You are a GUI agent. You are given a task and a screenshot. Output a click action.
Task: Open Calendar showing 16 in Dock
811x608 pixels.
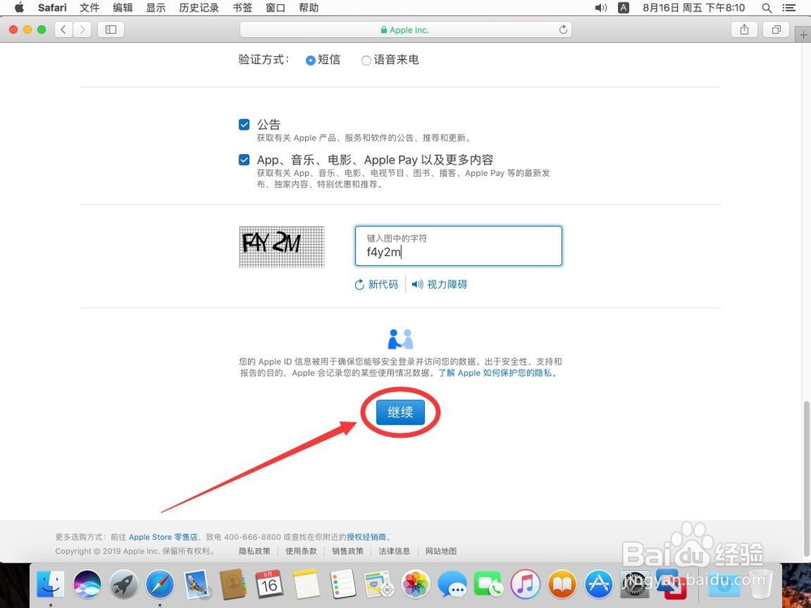[x=269, y=584]
